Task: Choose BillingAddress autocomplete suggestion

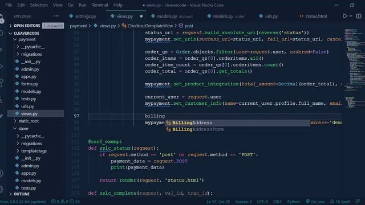Action: 237,123
